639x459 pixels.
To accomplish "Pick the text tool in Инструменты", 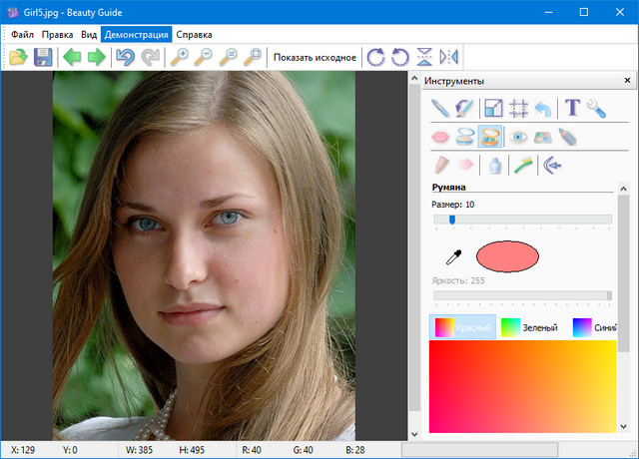I will click(x=572, y=108).
